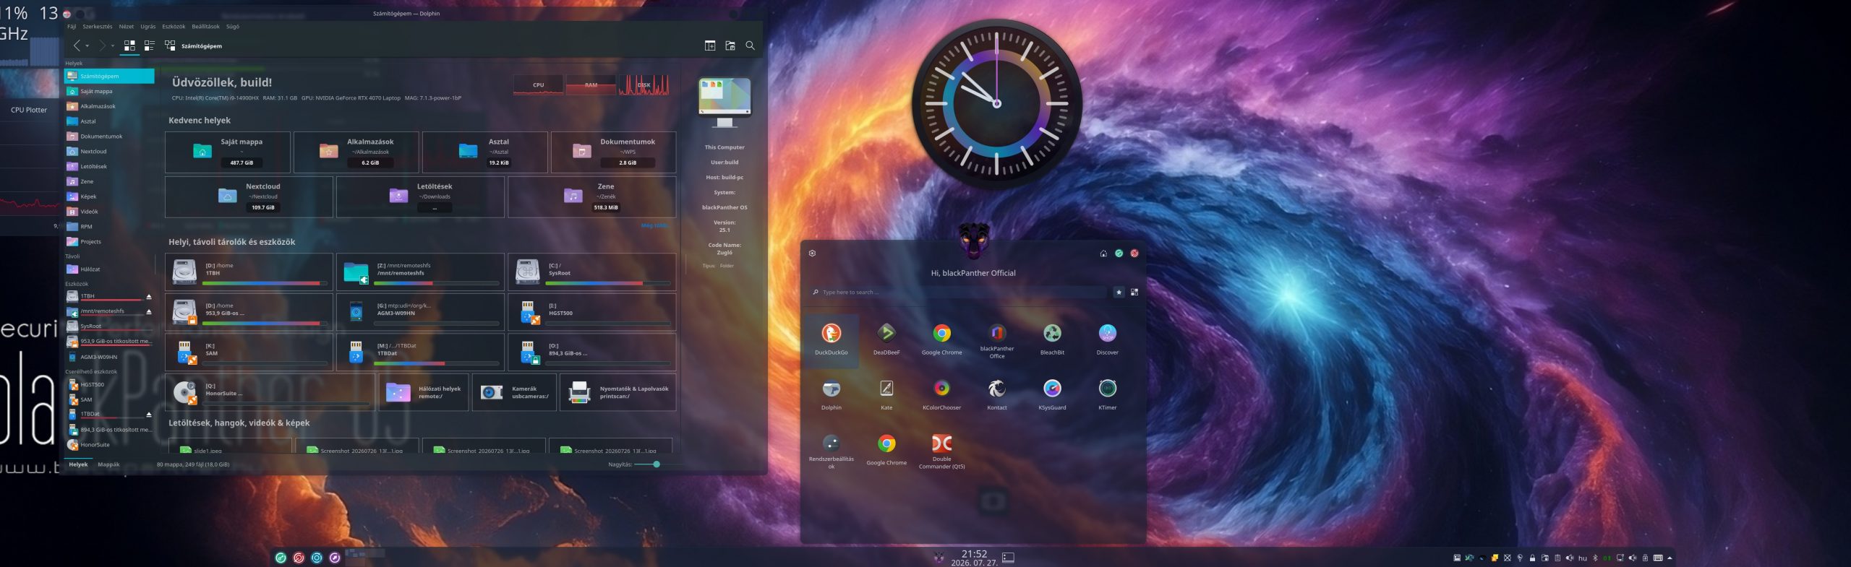Switch Dolphin to Compact view mode
Image resolution: width=1851 pixels, height=567 pixels.
tap(150, 46)
